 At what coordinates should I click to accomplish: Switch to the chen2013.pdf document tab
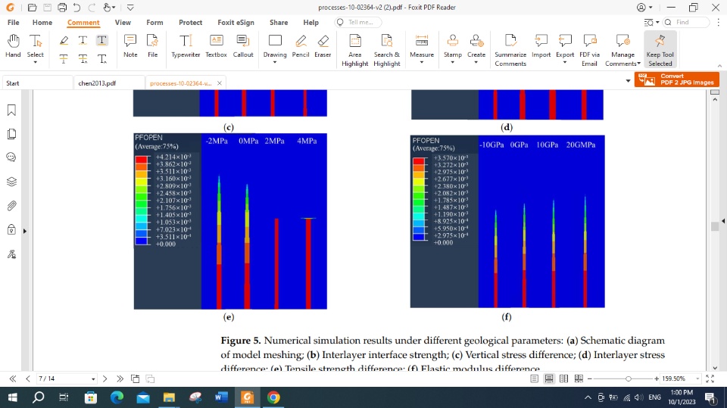pos(96,83)
